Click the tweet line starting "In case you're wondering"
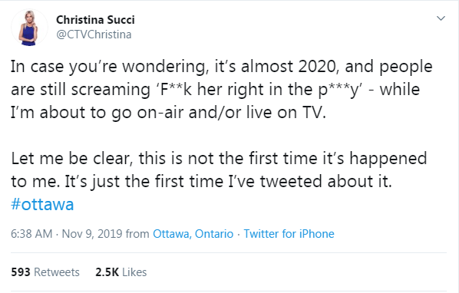 [222, 67]
